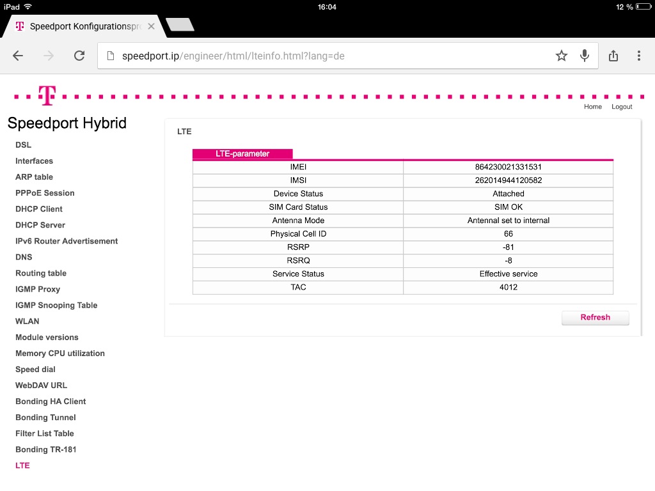655x491 pixels.
Task: Select the LTE-parameter tab header
Action: pos(242,153)
